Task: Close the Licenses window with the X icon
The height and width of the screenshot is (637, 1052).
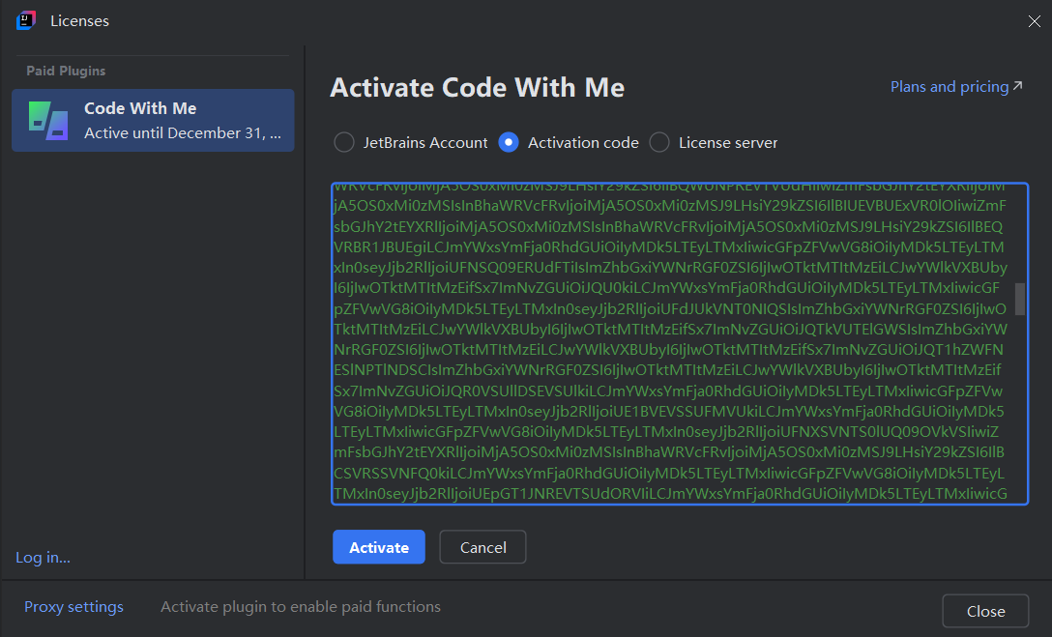Action: click(1035, 20)
